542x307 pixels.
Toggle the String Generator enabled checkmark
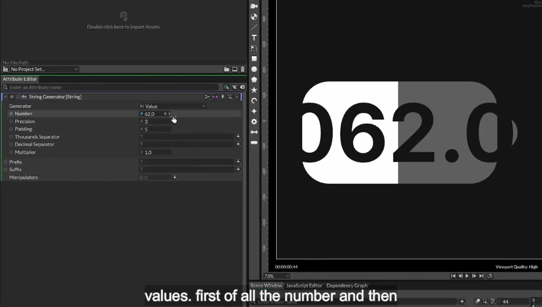[x=12, y=97]
